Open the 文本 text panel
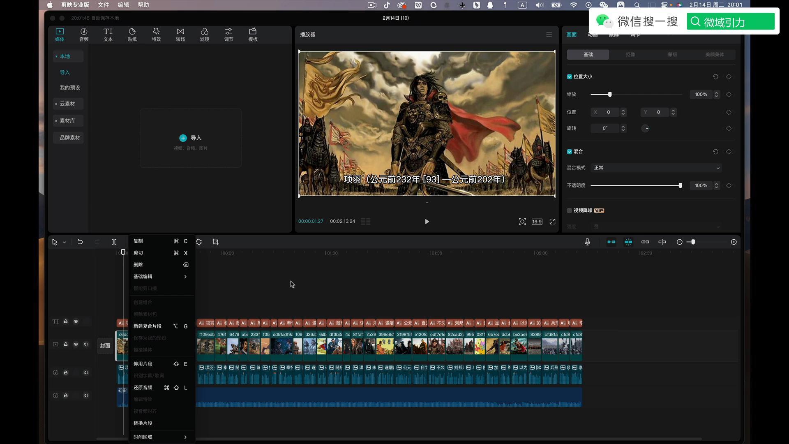Viewport: 789px width, 444px height. click(108, 35)
